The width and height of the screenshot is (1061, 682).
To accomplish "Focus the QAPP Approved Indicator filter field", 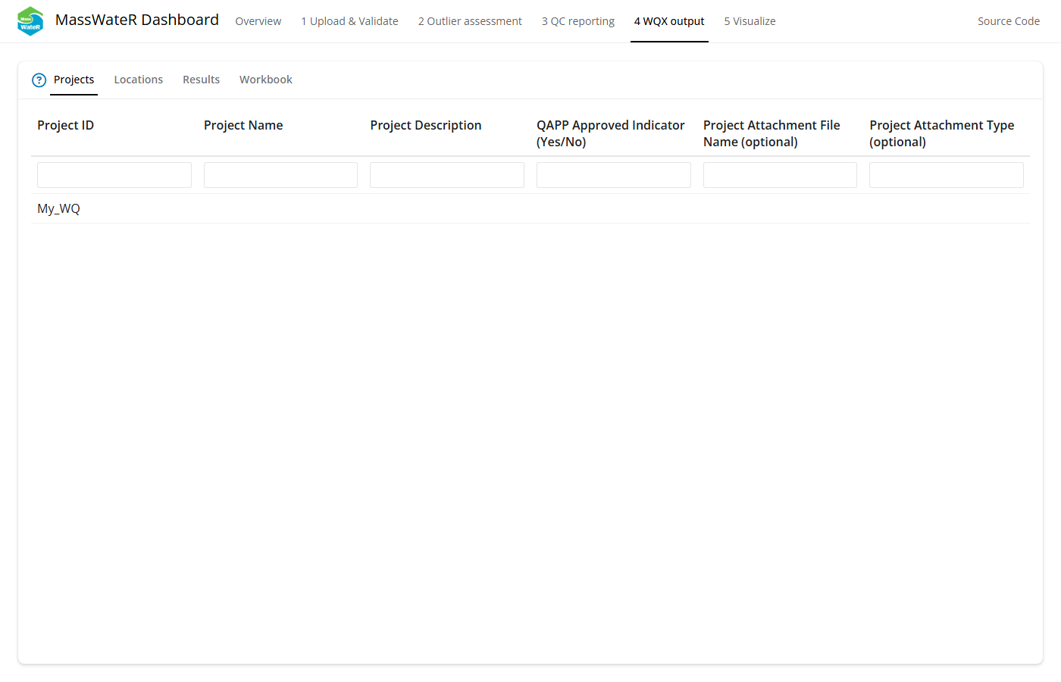I will tap(614, 175).
